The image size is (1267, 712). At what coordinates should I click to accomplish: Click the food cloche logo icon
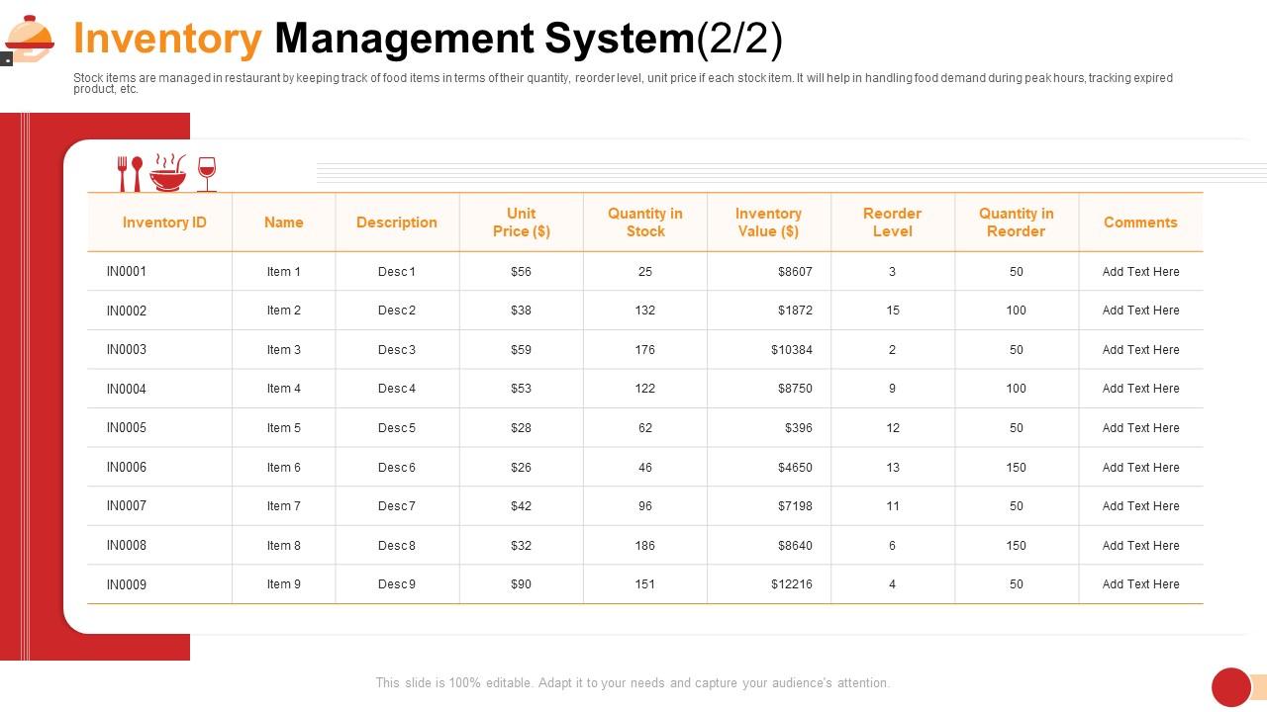(30, 39)
